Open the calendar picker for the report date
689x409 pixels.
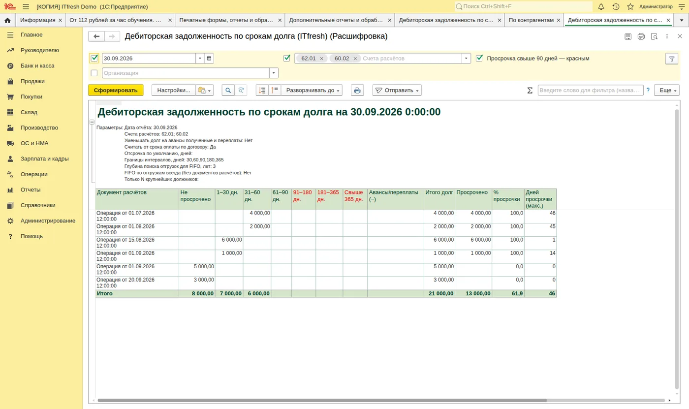click(x=209, y=58)
